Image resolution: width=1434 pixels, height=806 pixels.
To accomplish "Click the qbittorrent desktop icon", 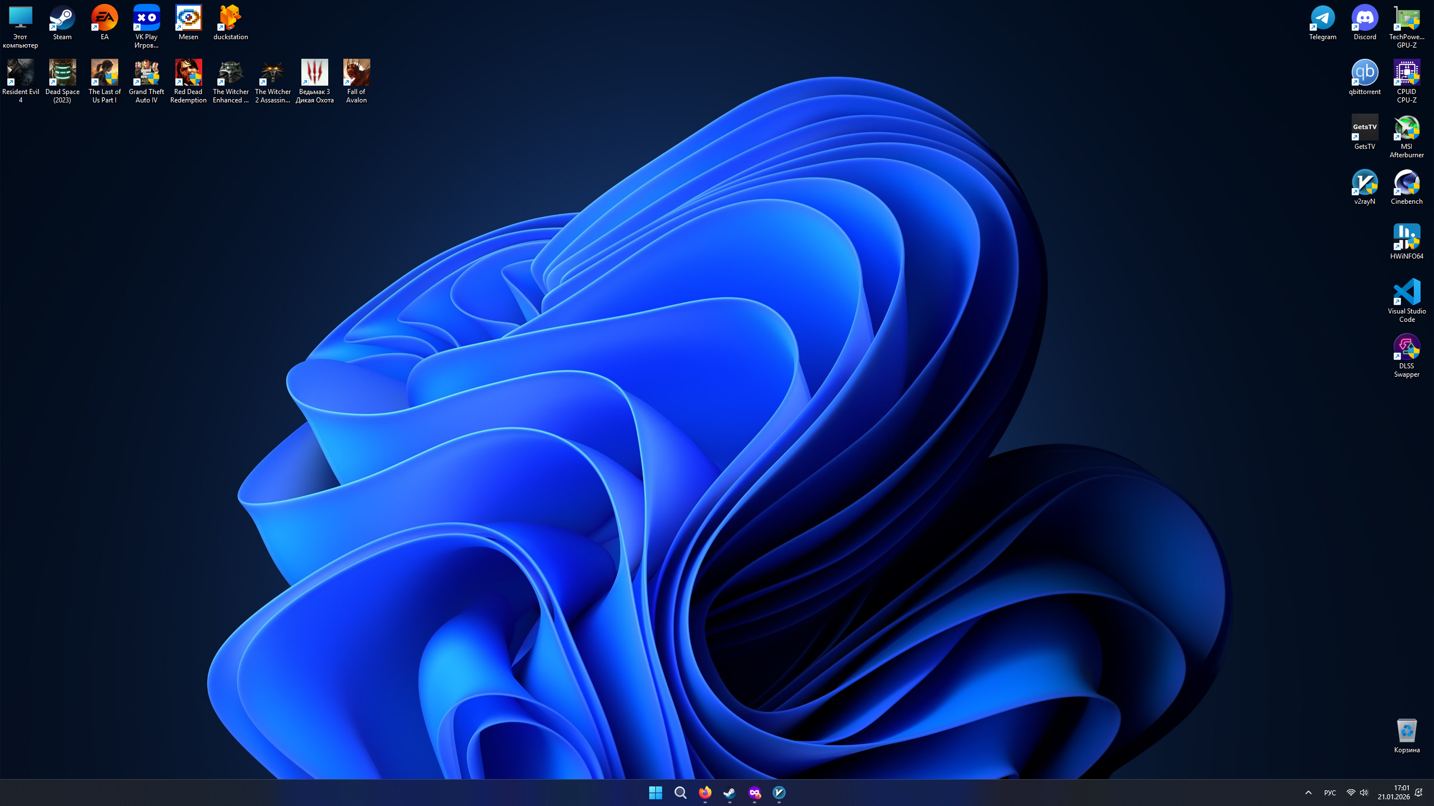I will (1365, 77).
